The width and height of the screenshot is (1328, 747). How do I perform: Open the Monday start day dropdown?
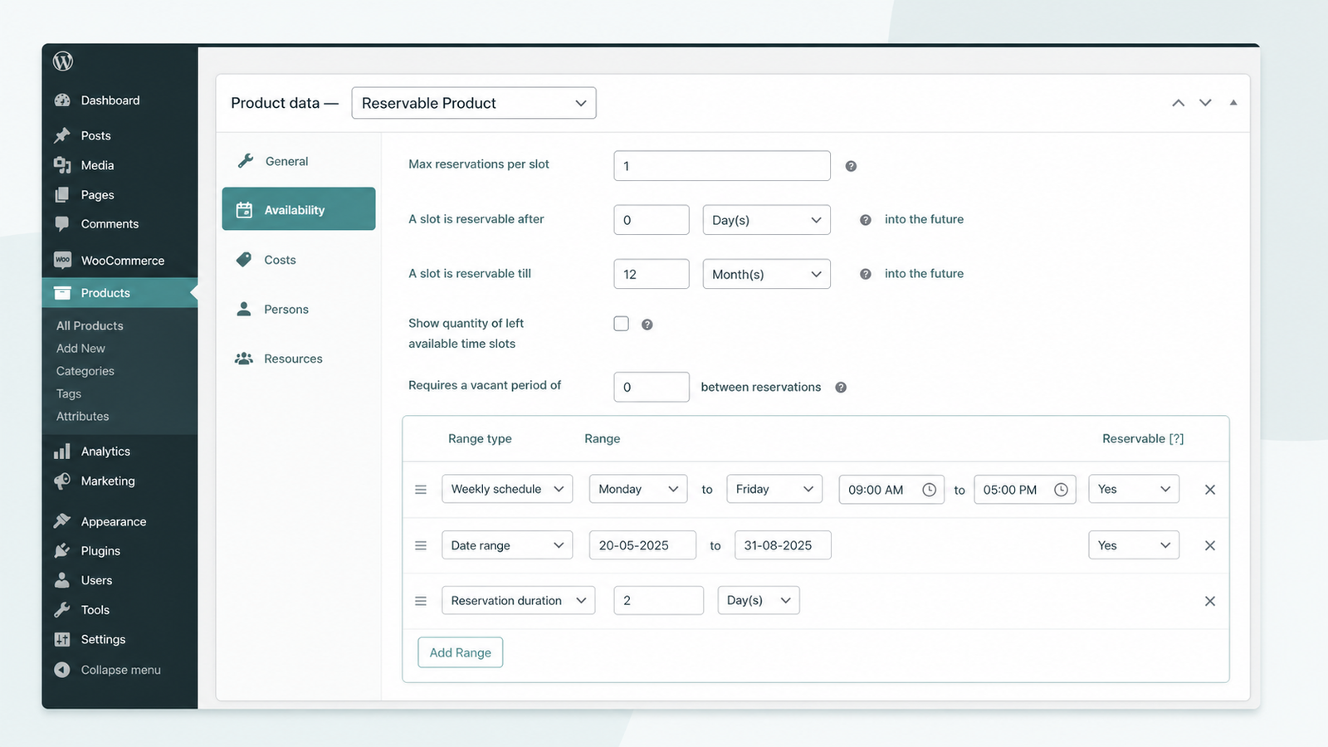[638, 489]
